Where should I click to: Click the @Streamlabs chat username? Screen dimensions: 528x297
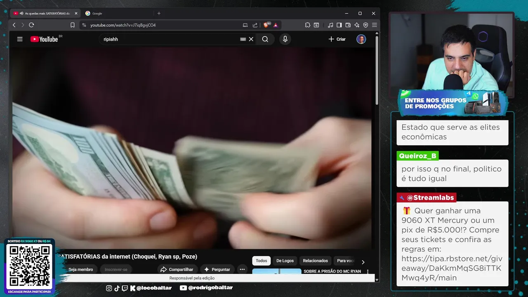427,198
